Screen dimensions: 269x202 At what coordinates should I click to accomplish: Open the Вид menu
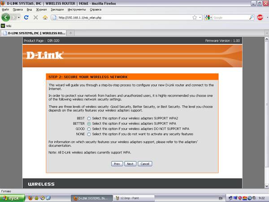pyautogui.click(x=29, y=9)
